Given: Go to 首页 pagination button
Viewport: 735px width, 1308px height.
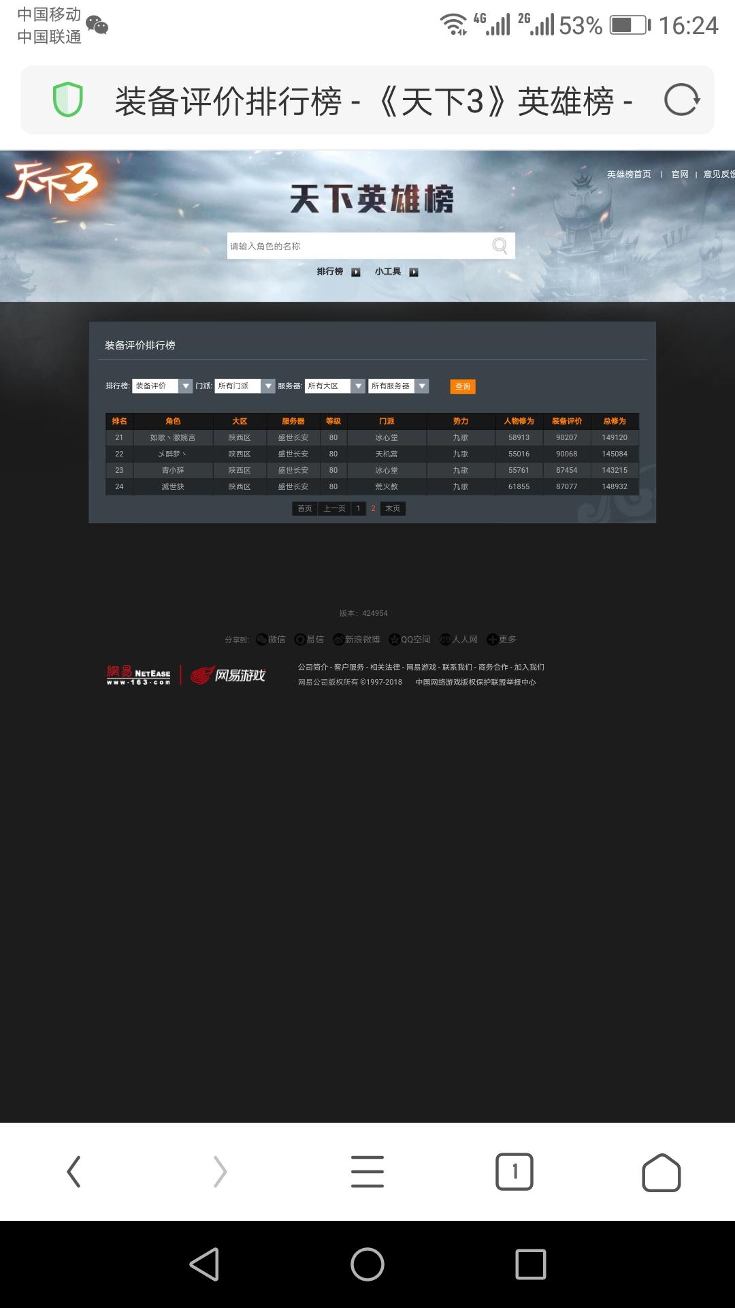Looking at the screenshot, I should coord(305,508).
